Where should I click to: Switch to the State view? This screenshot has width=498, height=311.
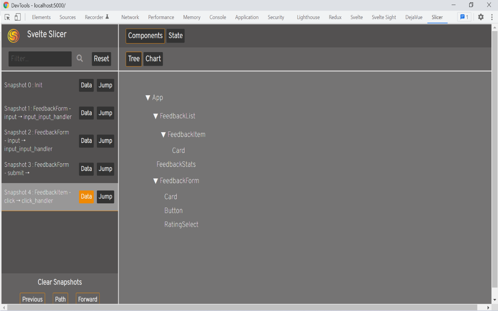tap(175, 36)
